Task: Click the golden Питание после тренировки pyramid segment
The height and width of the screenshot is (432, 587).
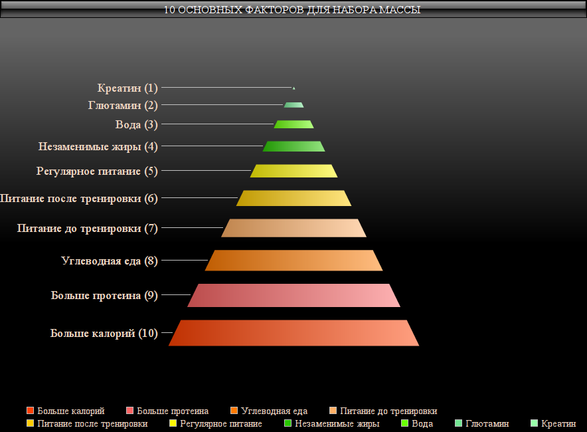Action: (x=294, y=198)
